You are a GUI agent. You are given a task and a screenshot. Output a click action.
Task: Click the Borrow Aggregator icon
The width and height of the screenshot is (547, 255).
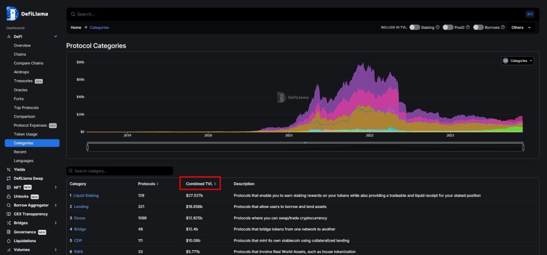[9, 205]
